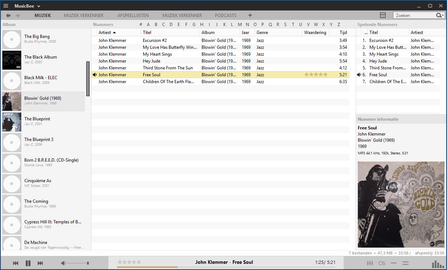Sort by Jaar column header
The image size is (447, 270).
tap(247, 33)
